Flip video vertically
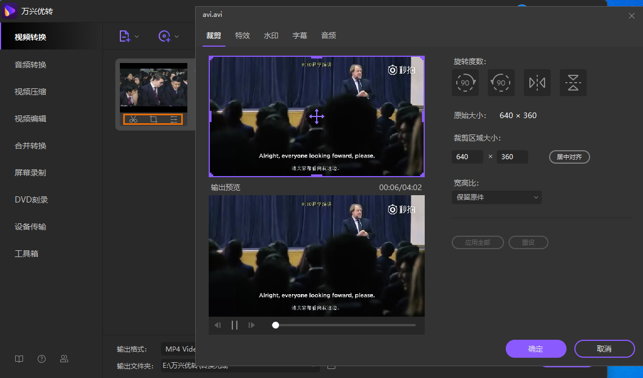Image resolution: width=643 pixels, height=378 pixels. [x=573, y=83]
